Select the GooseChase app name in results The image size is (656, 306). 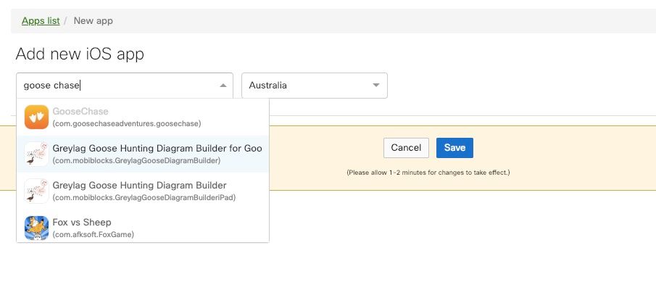[80, 112]
